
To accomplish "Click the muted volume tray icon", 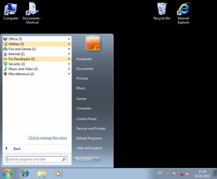I will [188, 174].
